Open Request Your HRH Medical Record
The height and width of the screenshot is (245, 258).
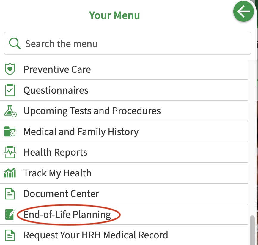[x=124, y=235]
